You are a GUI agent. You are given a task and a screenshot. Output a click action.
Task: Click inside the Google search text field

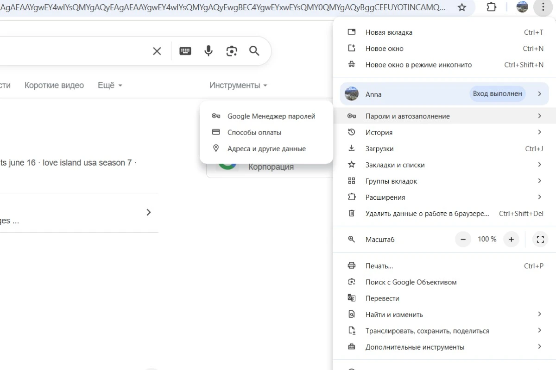[x=74, y=51]
